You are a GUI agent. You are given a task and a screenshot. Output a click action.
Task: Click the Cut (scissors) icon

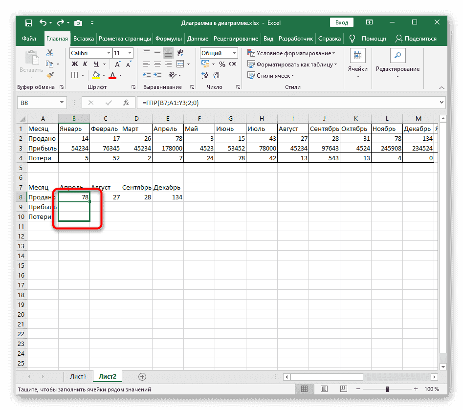tap(50, 52)
